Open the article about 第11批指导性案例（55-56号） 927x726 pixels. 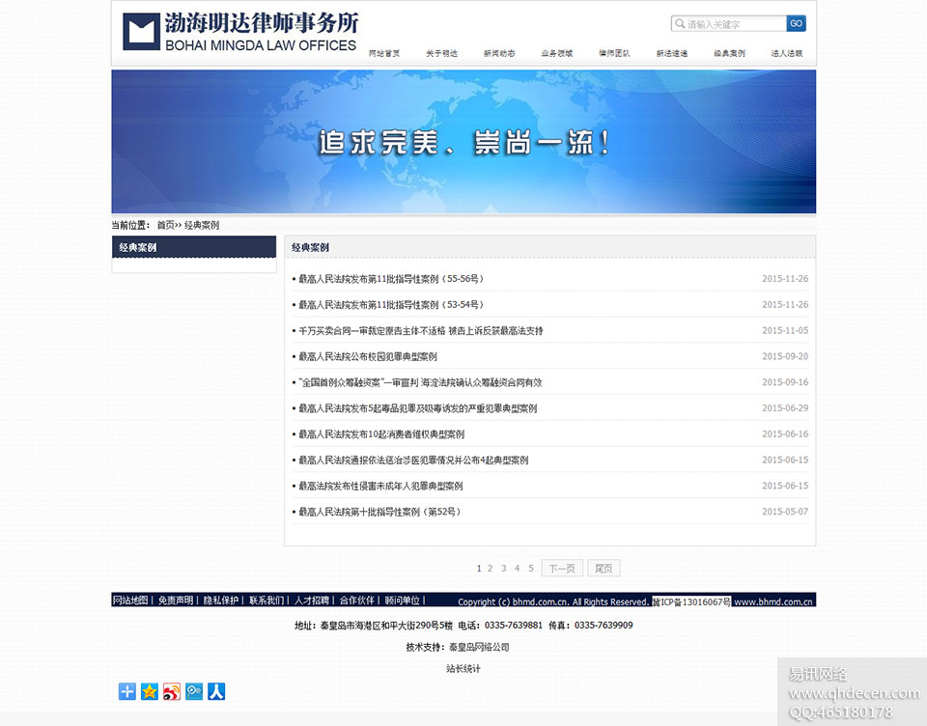[x=389, y=278]
